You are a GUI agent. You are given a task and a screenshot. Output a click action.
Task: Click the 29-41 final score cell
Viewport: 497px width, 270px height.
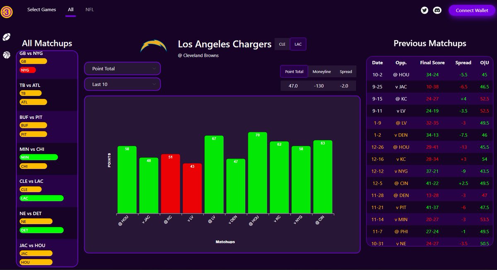pos(432,147)
